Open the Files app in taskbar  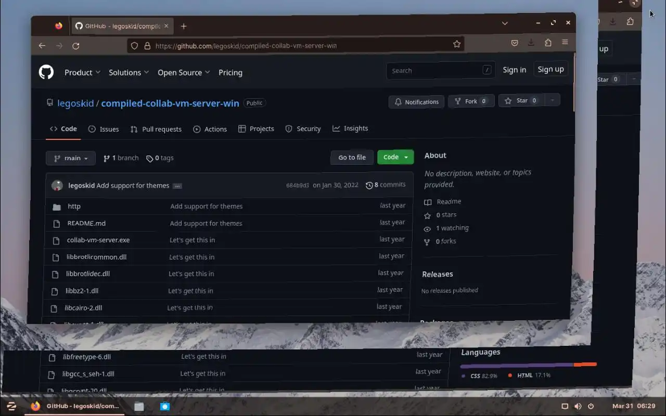pos(139,406)
